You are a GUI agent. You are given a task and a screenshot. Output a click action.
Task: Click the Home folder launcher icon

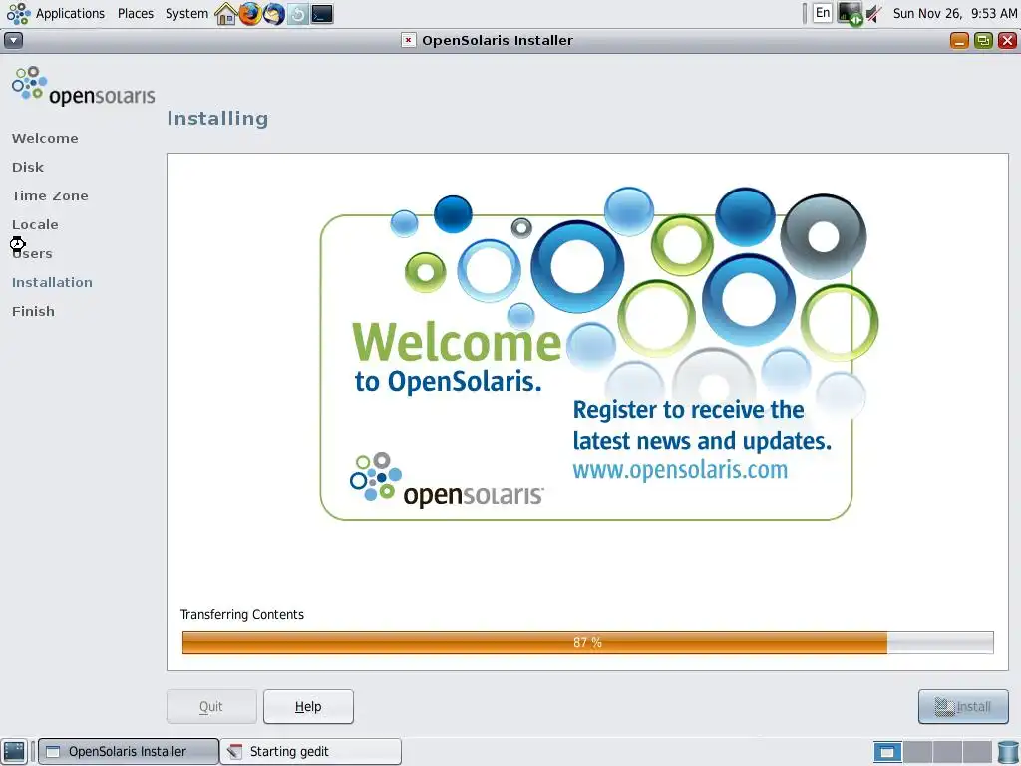tap(226, 14)
